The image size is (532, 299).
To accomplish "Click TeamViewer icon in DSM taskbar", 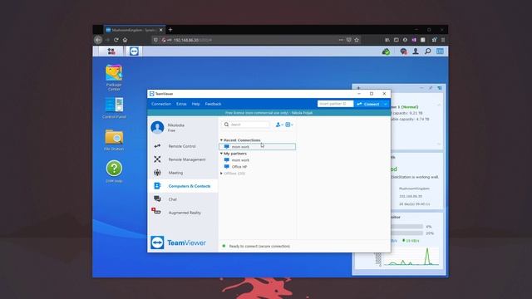I will point(134,51).
